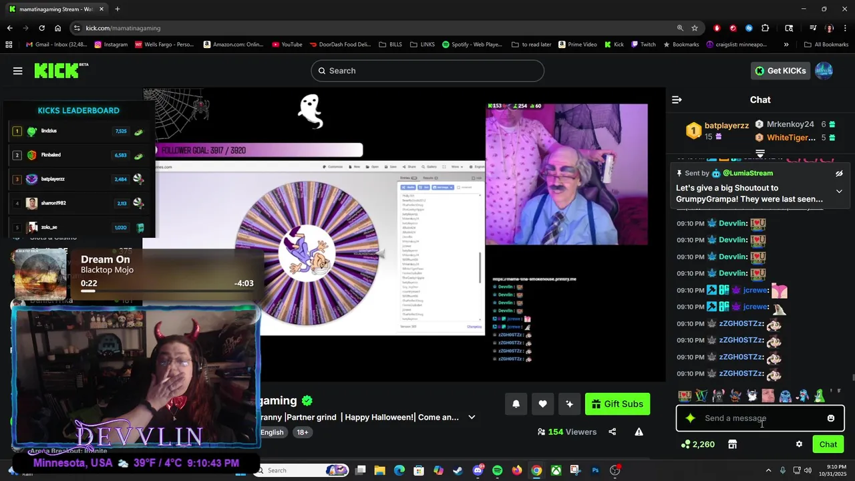This screenshot has width=855, height=481.
Task: Open the All Bookmarks folder
Action: coord(826,45)
